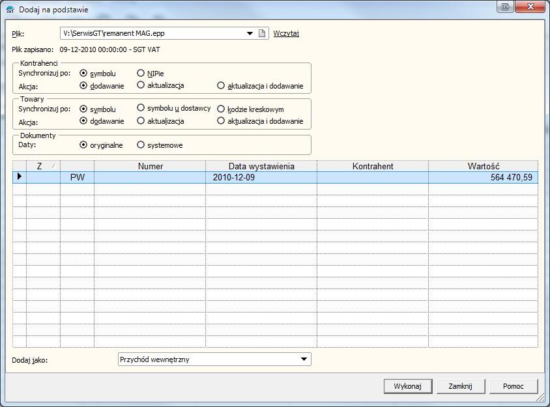Click the Kontrahent column header
Viewport: 550px width, 407px height.
tap(373, 166)
